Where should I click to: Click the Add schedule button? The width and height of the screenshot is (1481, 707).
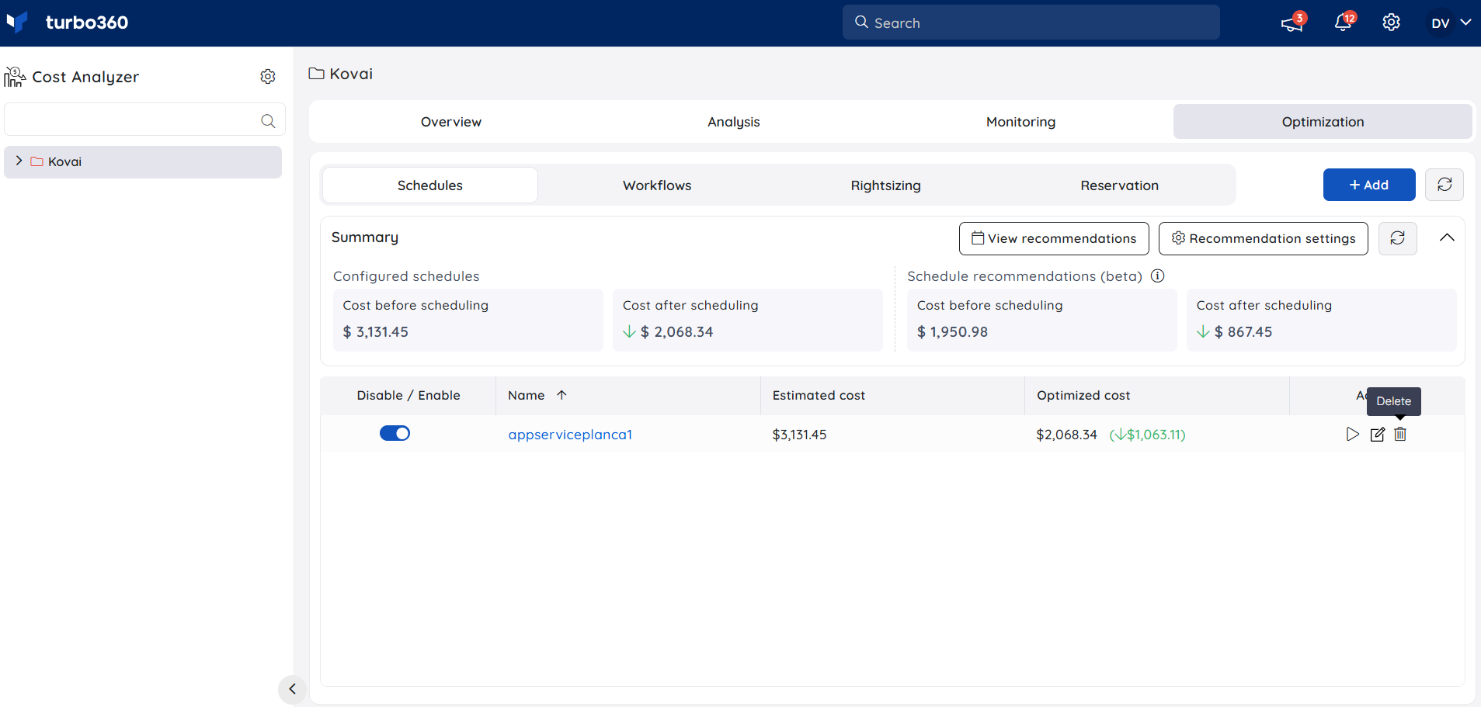(x=1369, y=185)
